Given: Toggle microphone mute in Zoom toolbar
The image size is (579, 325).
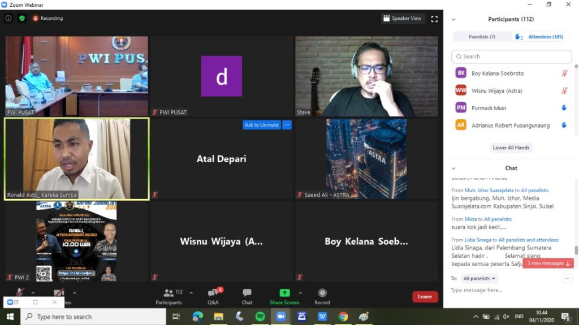Looking at the screenshot, I should (20, 292).
